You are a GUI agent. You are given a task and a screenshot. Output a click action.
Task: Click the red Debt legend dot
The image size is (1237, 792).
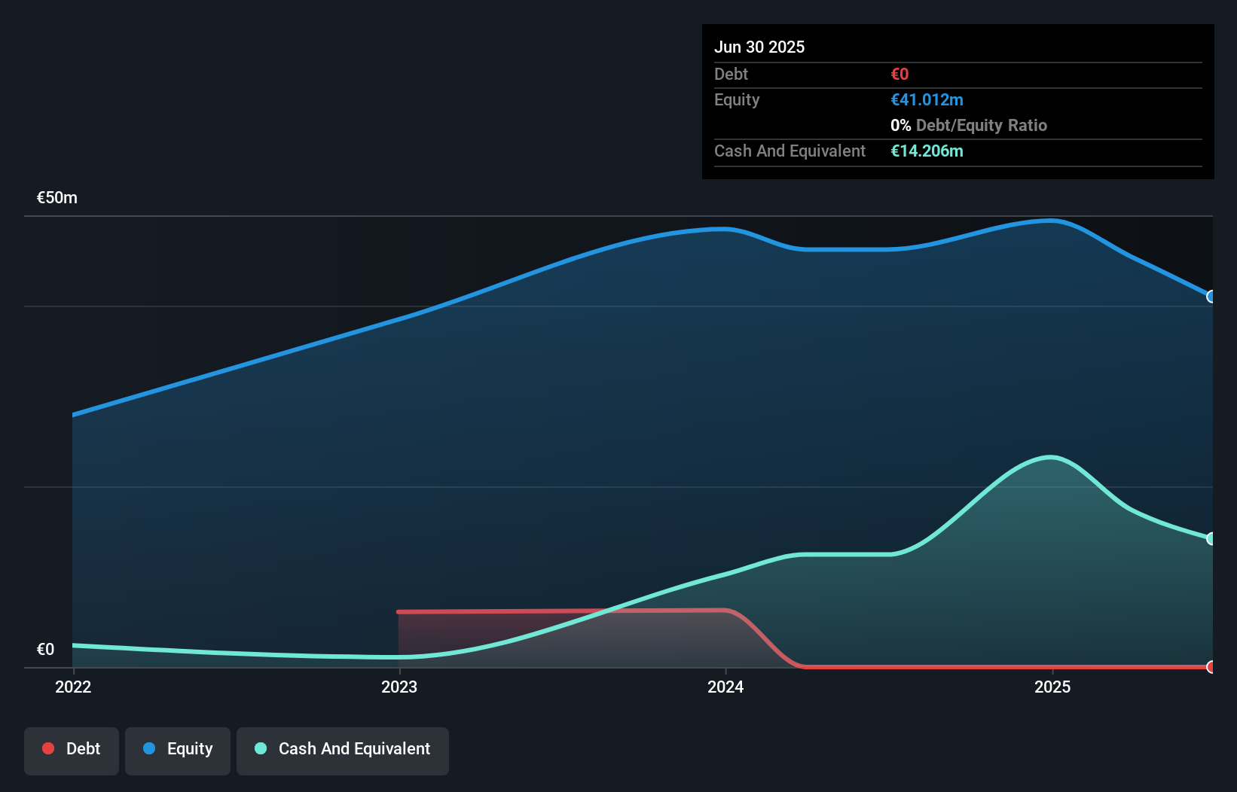click(48, 748)
